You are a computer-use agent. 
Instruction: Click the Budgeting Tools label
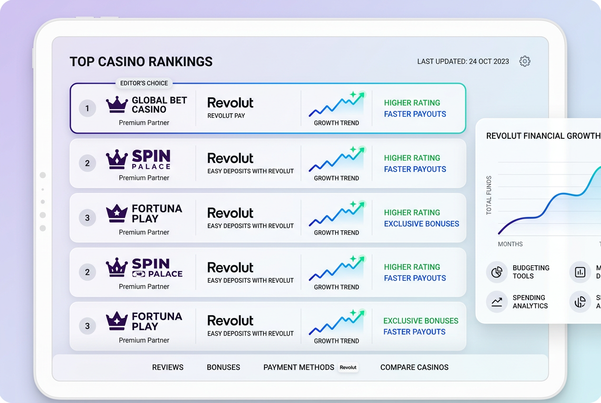click(531, 272)
